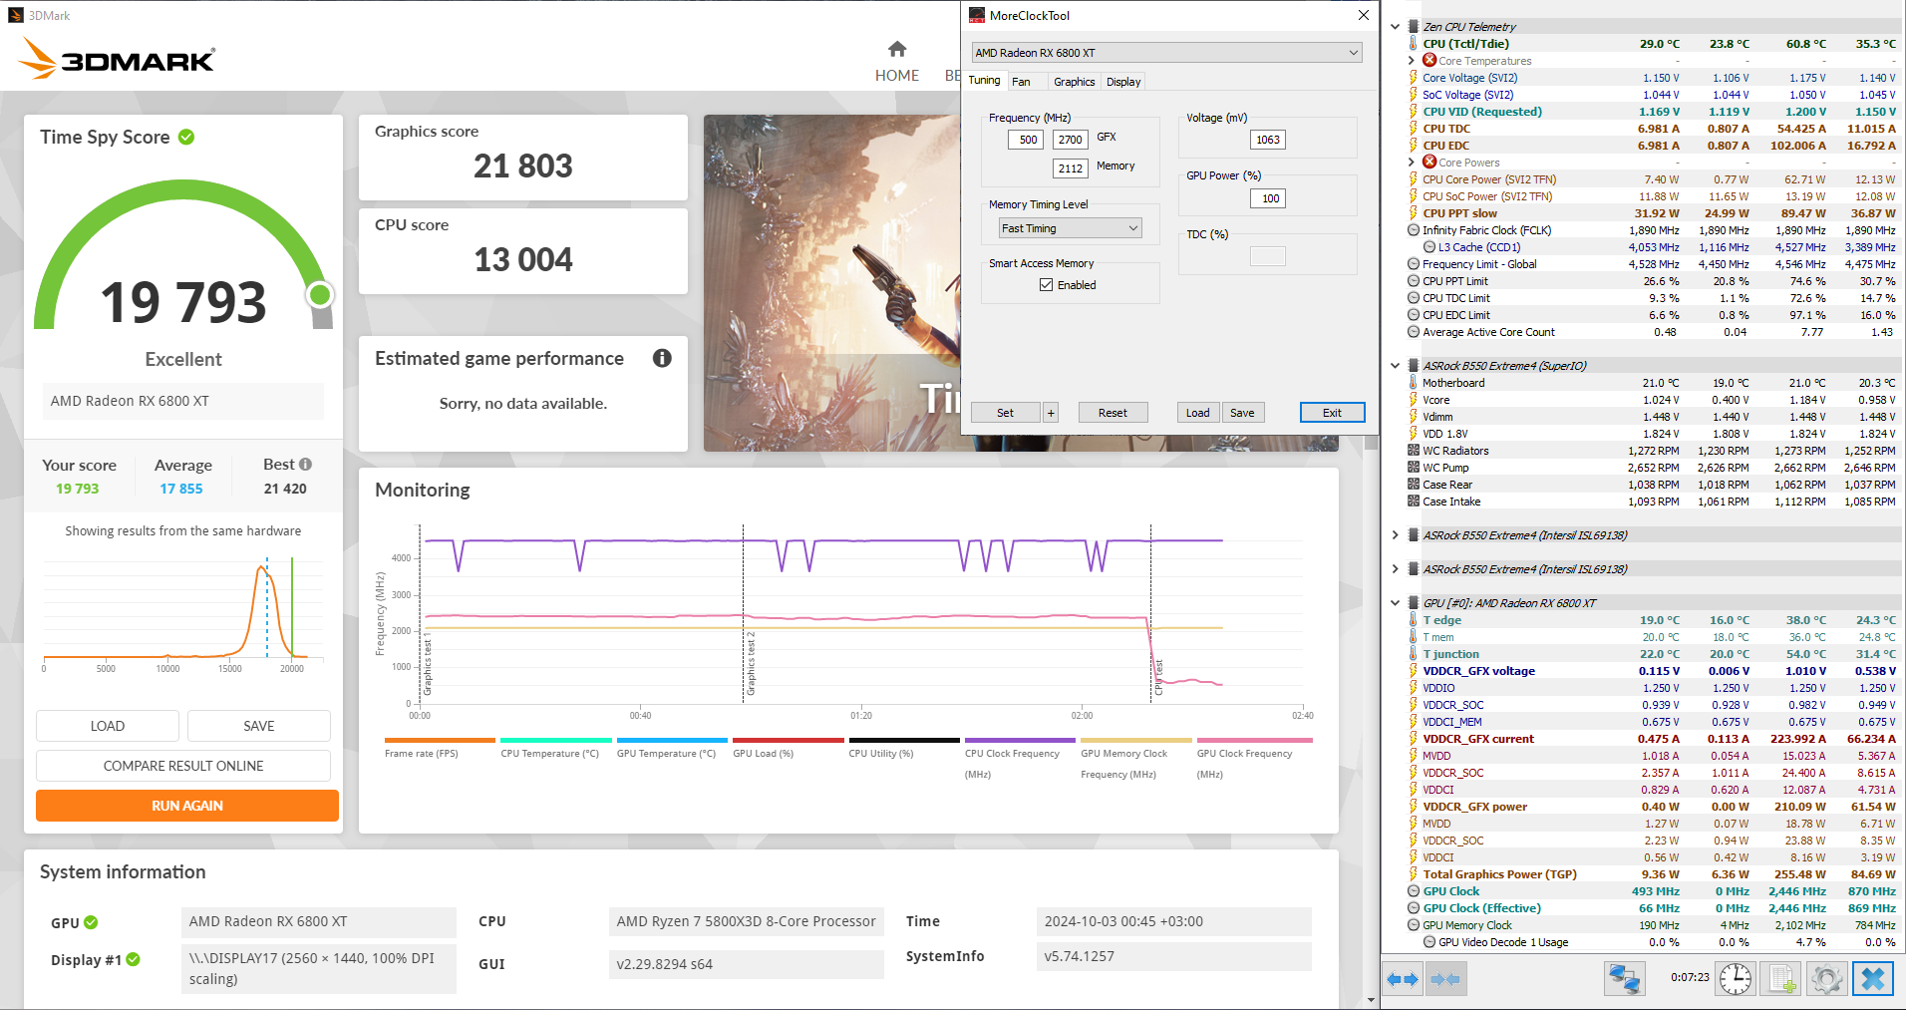Close HWiNFO sensors with the blue X icon
This screenshot has height=1010, width=1906.
point(1873,979)
